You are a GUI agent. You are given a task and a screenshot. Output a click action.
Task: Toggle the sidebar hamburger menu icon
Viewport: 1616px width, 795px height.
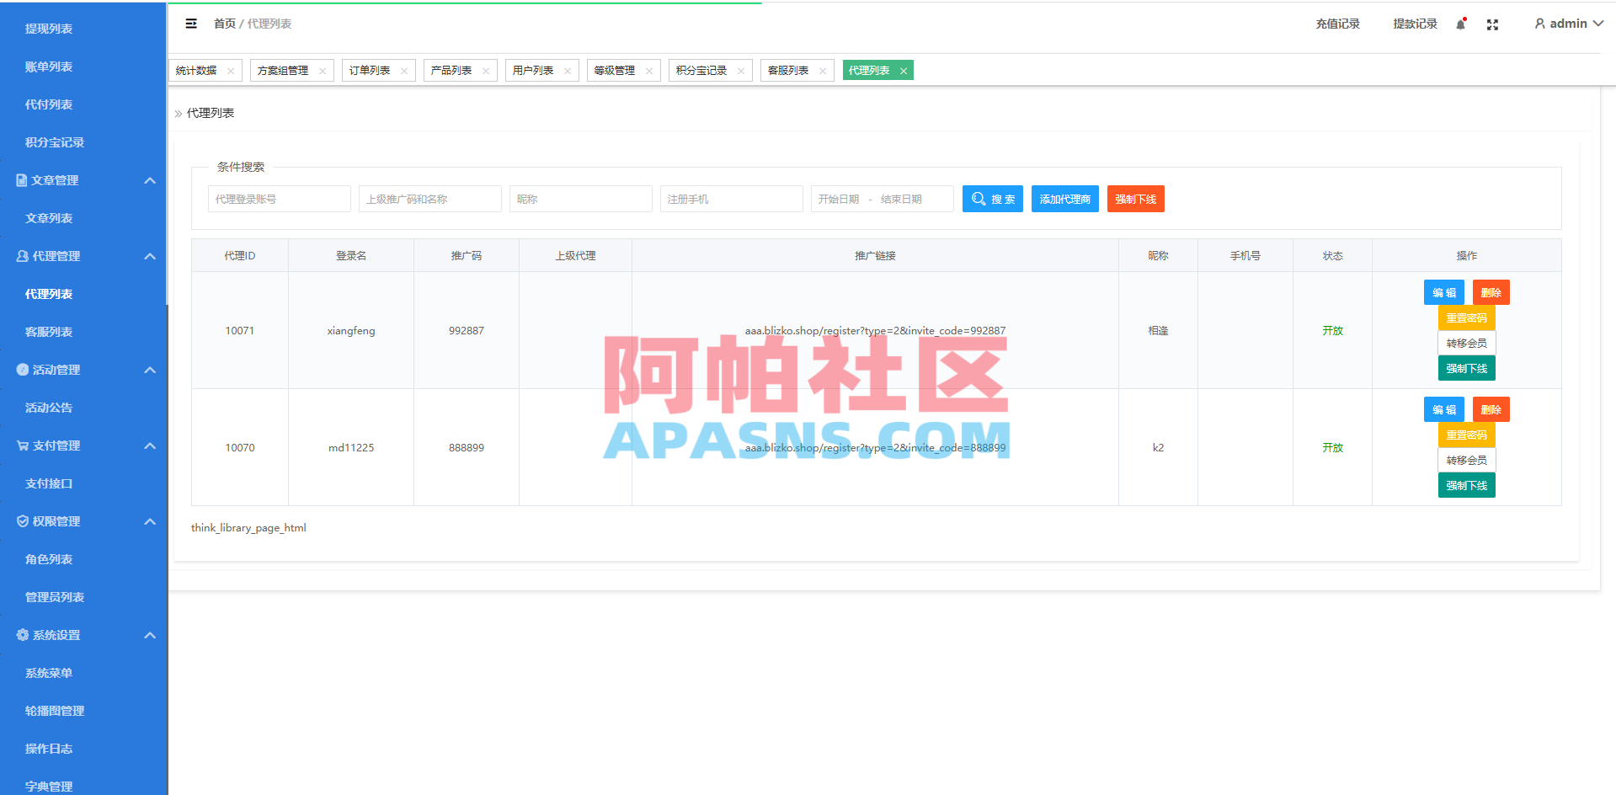pyautogui.click(x=191, y=24)
